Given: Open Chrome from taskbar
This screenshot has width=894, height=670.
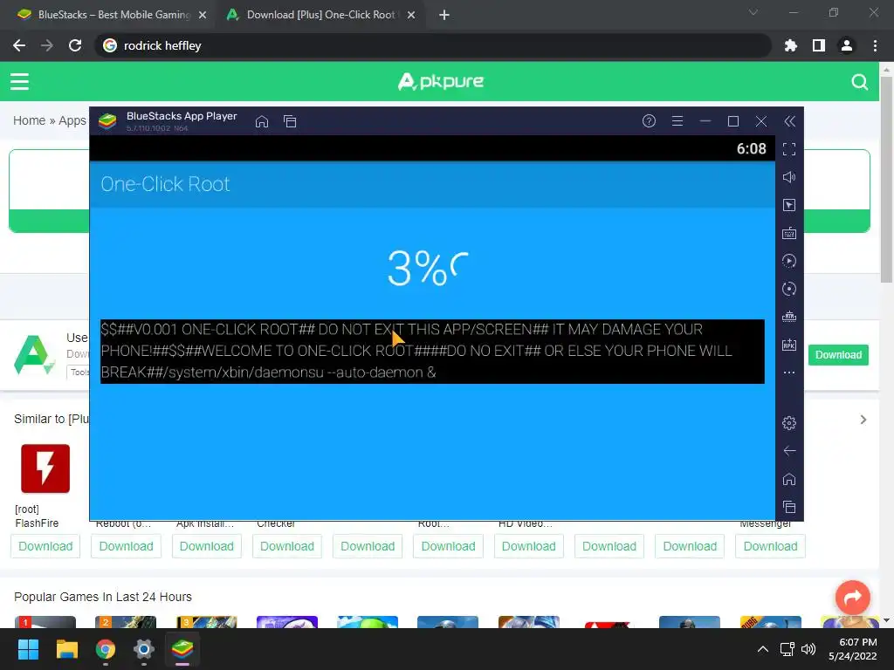Looking at the screenshot, I should coord(106,649).
